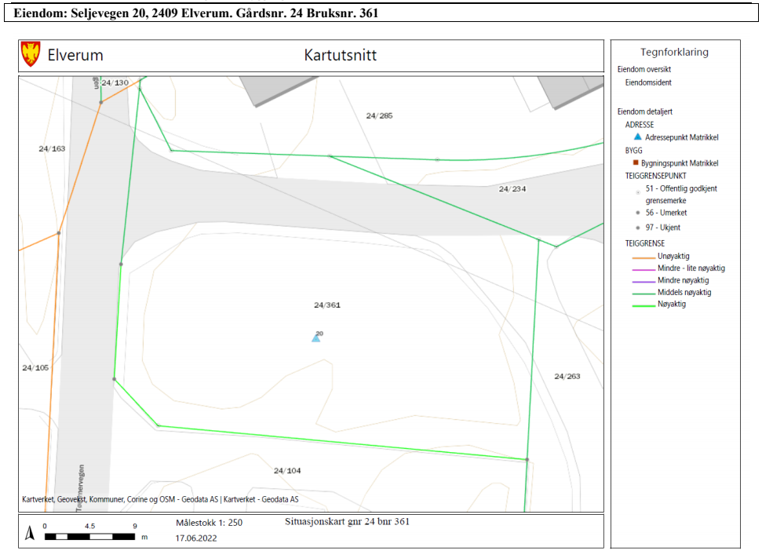Screen dimensions: 762x551
Task: Click the Situasjonskart gnr 24 bnr 361 caption
Action: point(347,522)
